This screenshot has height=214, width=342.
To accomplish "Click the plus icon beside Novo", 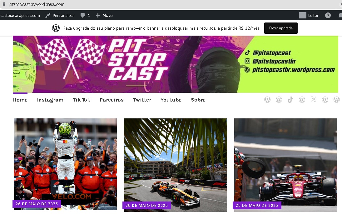I will click(98, 16).
